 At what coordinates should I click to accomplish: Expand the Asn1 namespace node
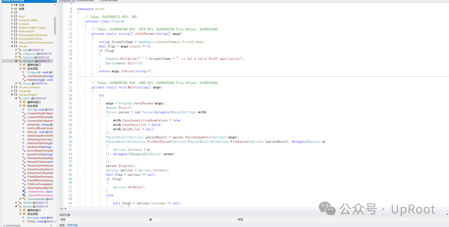point(12,16)
